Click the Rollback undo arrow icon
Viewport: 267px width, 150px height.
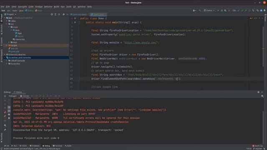click(253, 10)
